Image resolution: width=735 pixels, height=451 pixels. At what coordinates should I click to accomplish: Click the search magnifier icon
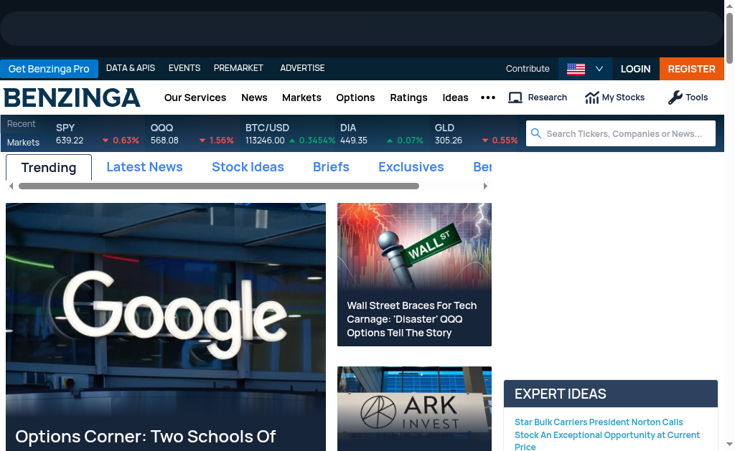coord(536,133)
